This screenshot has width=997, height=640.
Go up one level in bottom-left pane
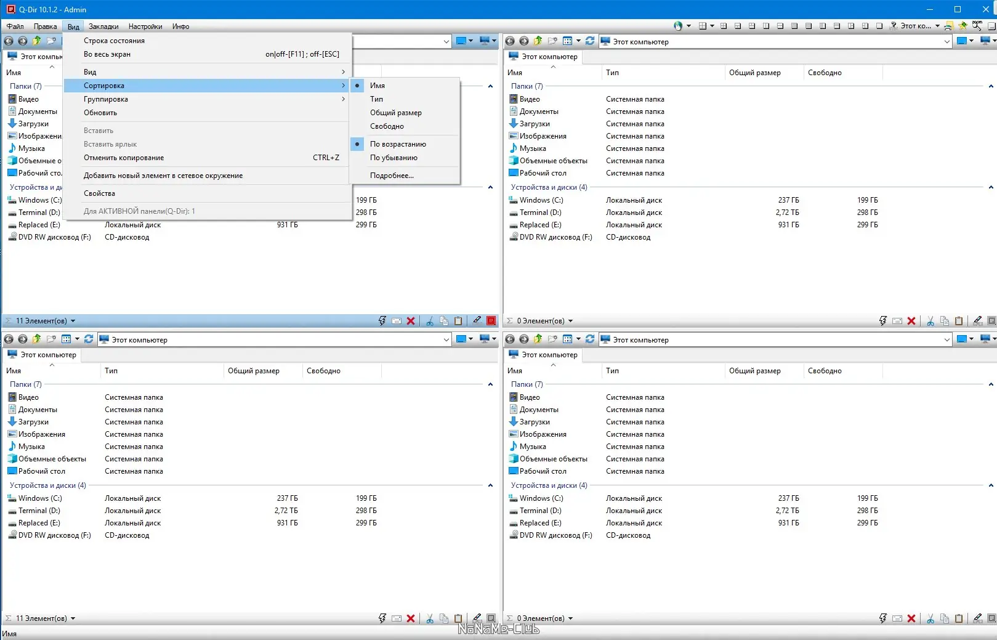click(x=37, y=339)
